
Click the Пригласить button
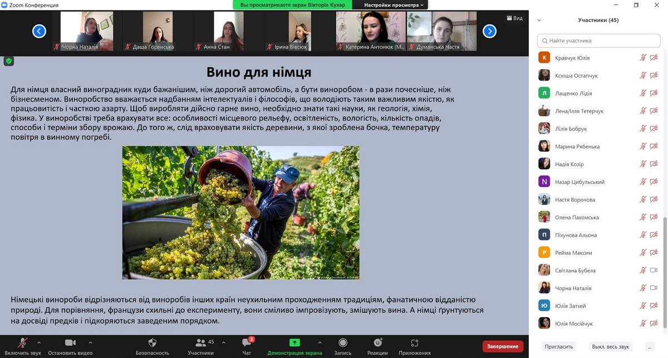pos(558,346)
